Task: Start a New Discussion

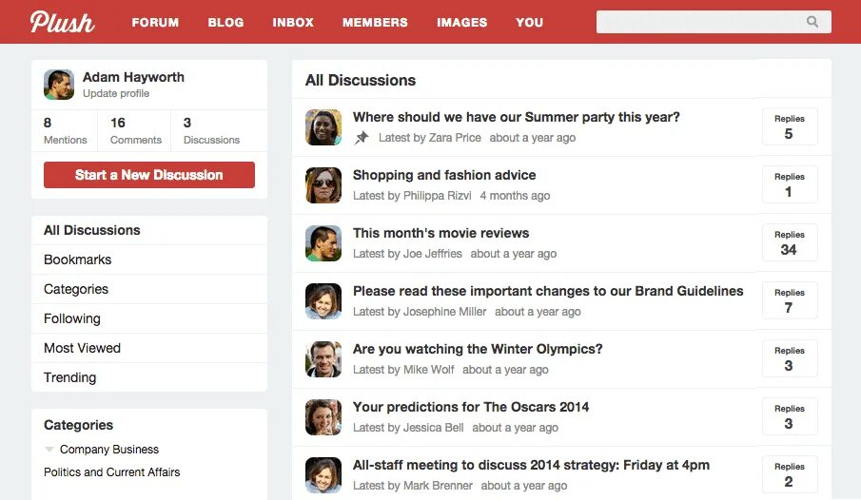Action: click(x=149, y=175)
